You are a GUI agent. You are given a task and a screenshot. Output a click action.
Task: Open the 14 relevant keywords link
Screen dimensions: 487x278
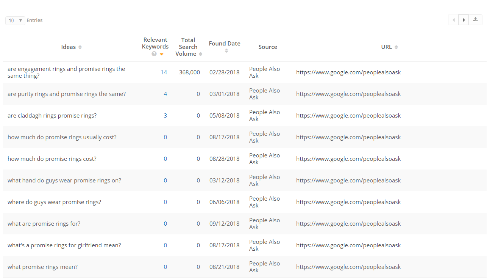click(x=164, y=72)
